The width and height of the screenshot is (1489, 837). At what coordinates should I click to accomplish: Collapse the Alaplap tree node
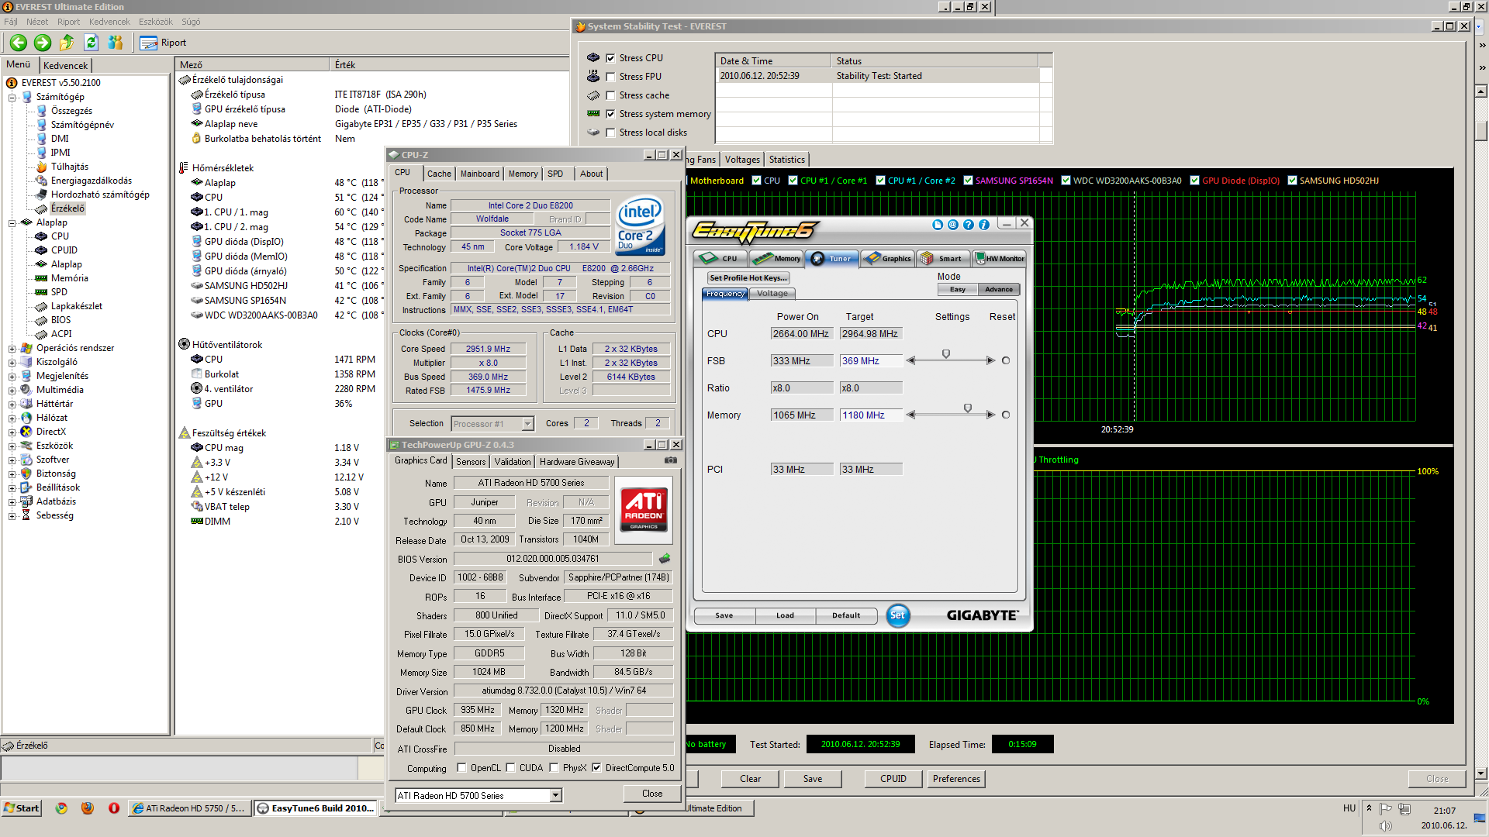pyautogui.click(x=12, y=223)
